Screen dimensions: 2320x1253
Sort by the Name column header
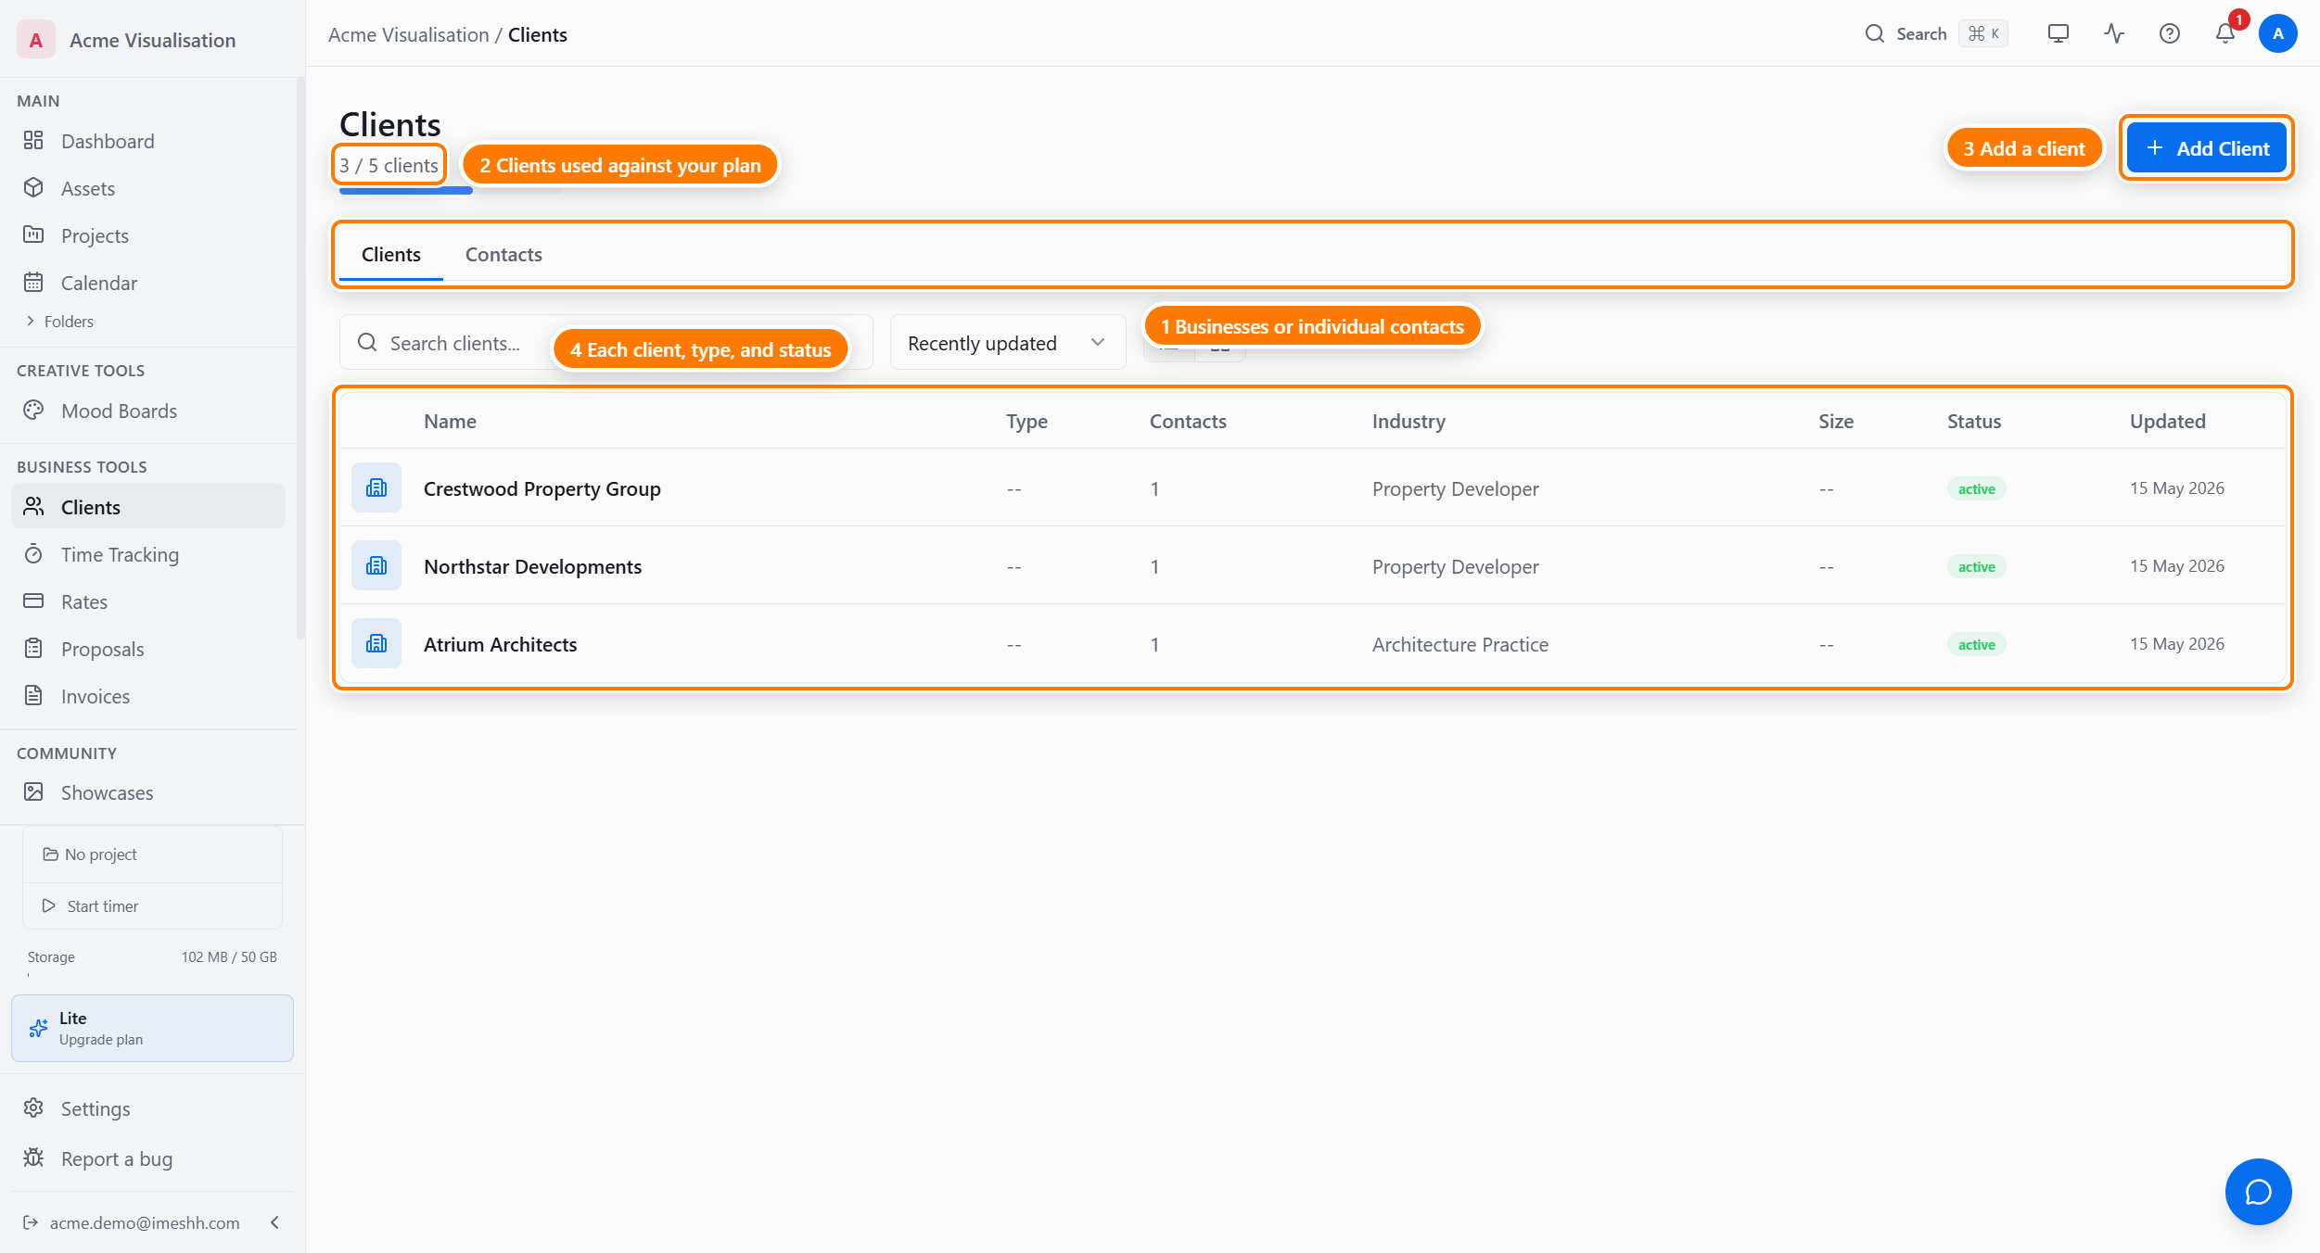[450, 421]
